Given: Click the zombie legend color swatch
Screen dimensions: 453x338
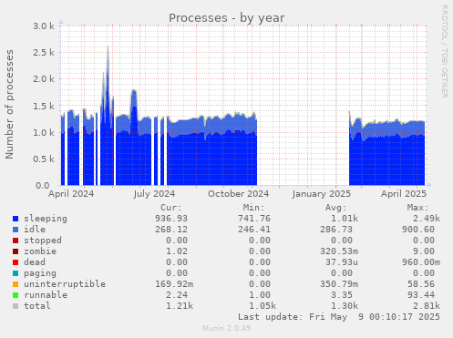Looking at the screenshot, I should [15, 251].
